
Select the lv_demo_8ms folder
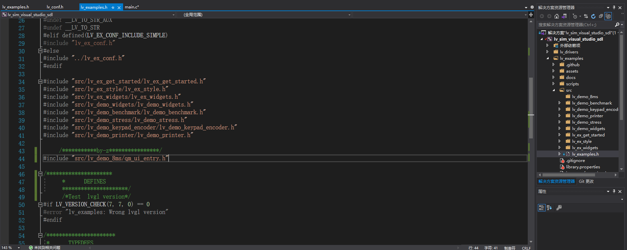tap(585, 96)
